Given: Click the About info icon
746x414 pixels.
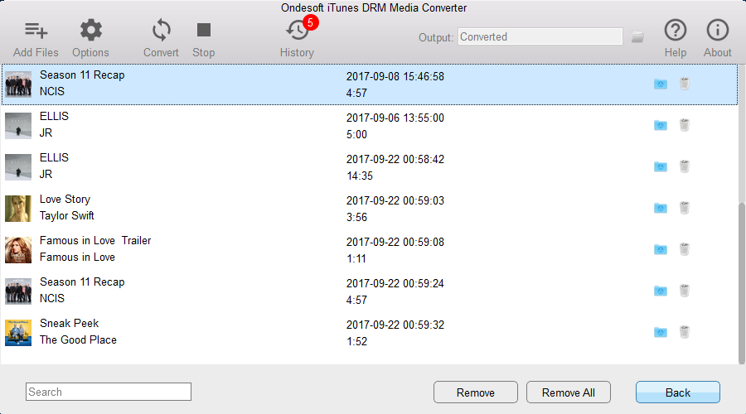Looking at the screenshot, I should click(717, 31).
